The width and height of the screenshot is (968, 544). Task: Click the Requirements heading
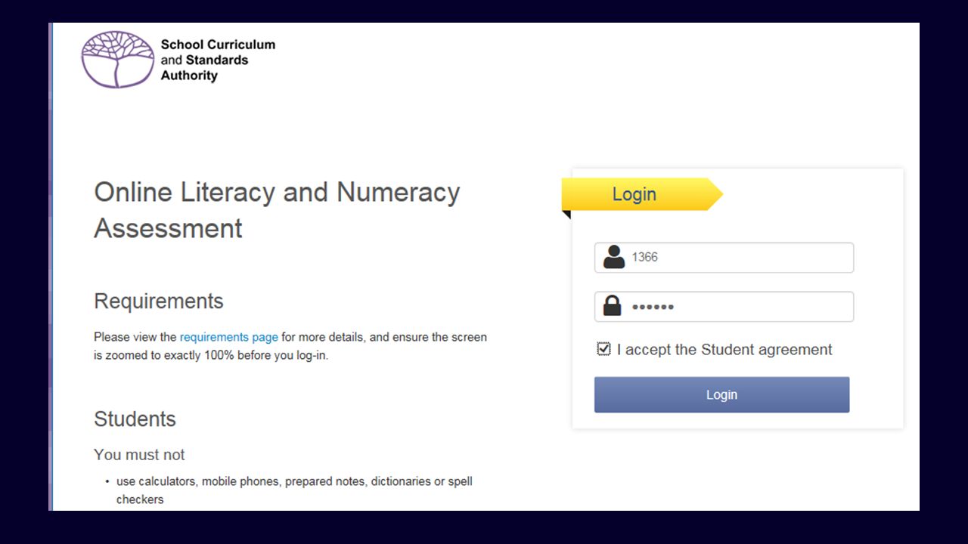pos(159,301)
